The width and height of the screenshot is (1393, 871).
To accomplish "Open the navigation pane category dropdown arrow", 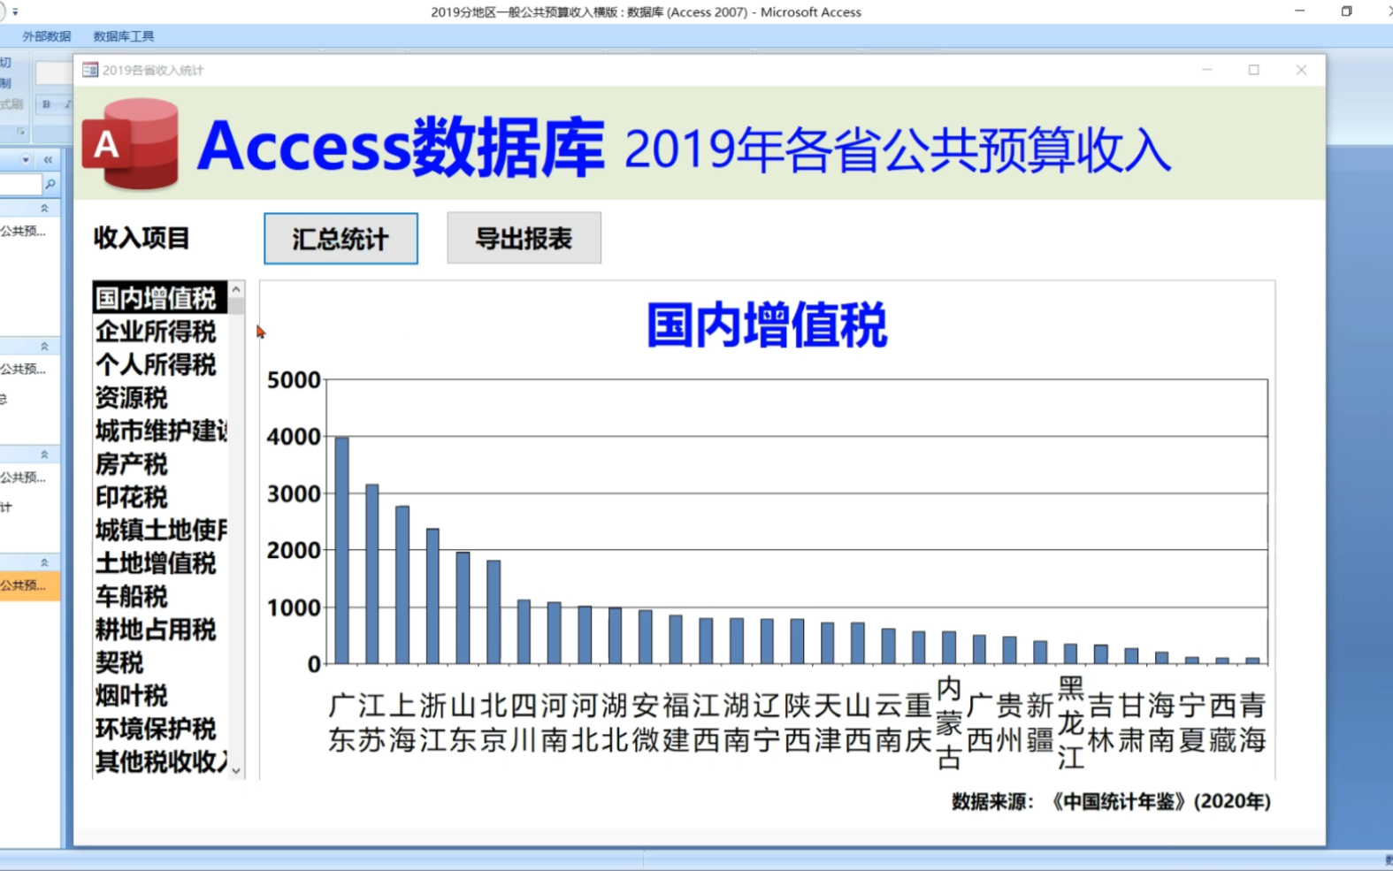I will pyautogui.click(x=26, y=160).
